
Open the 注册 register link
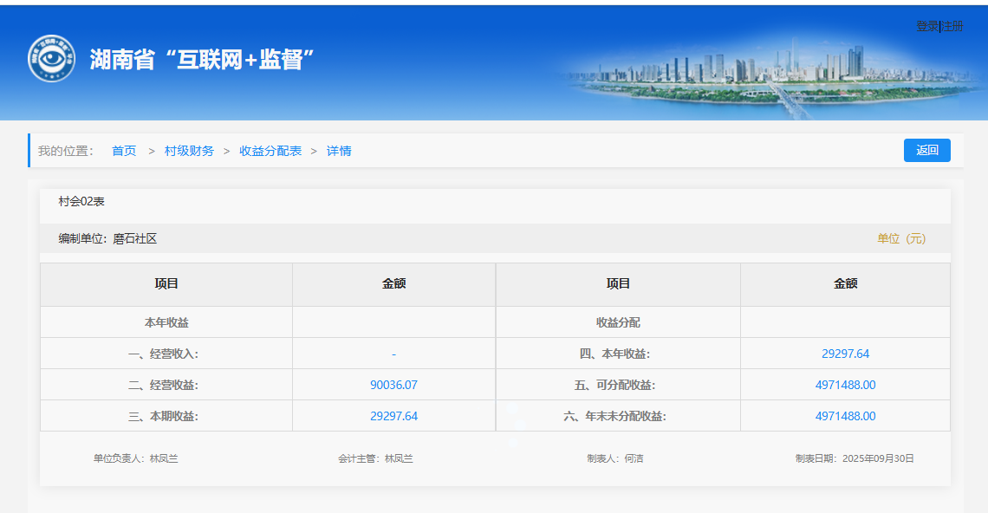point(952,26)
